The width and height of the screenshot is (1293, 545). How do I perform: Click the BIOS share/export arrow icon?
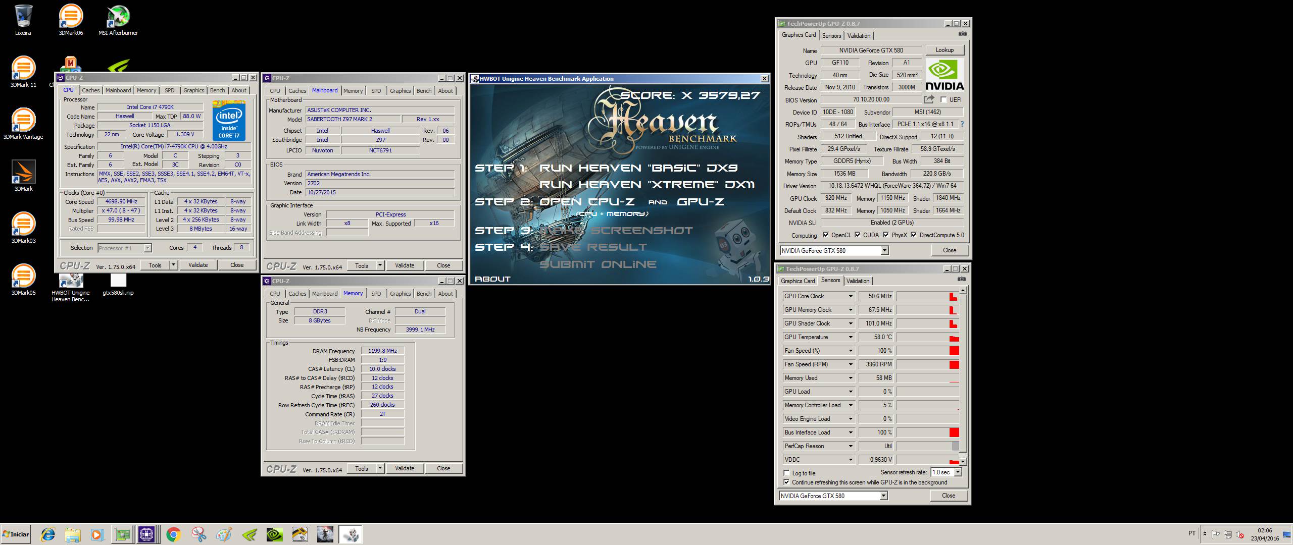[928, 99]
